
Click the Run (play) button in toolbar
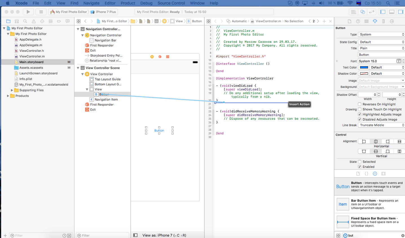point(28,12)
